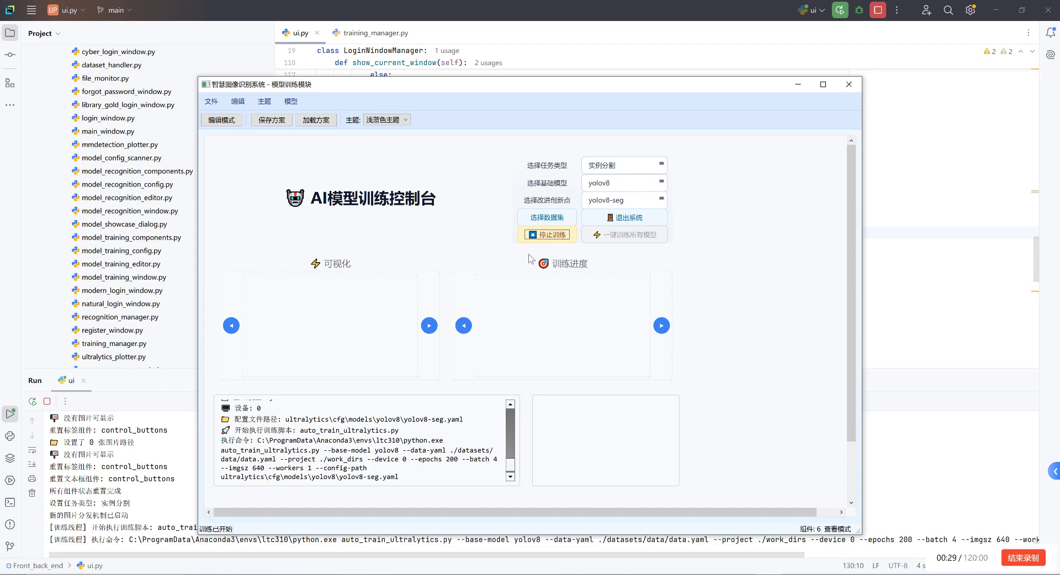Open the 选择任务类型 dropdown
1060x575 pixels.
pyautogui.click(x=624, y=165)
